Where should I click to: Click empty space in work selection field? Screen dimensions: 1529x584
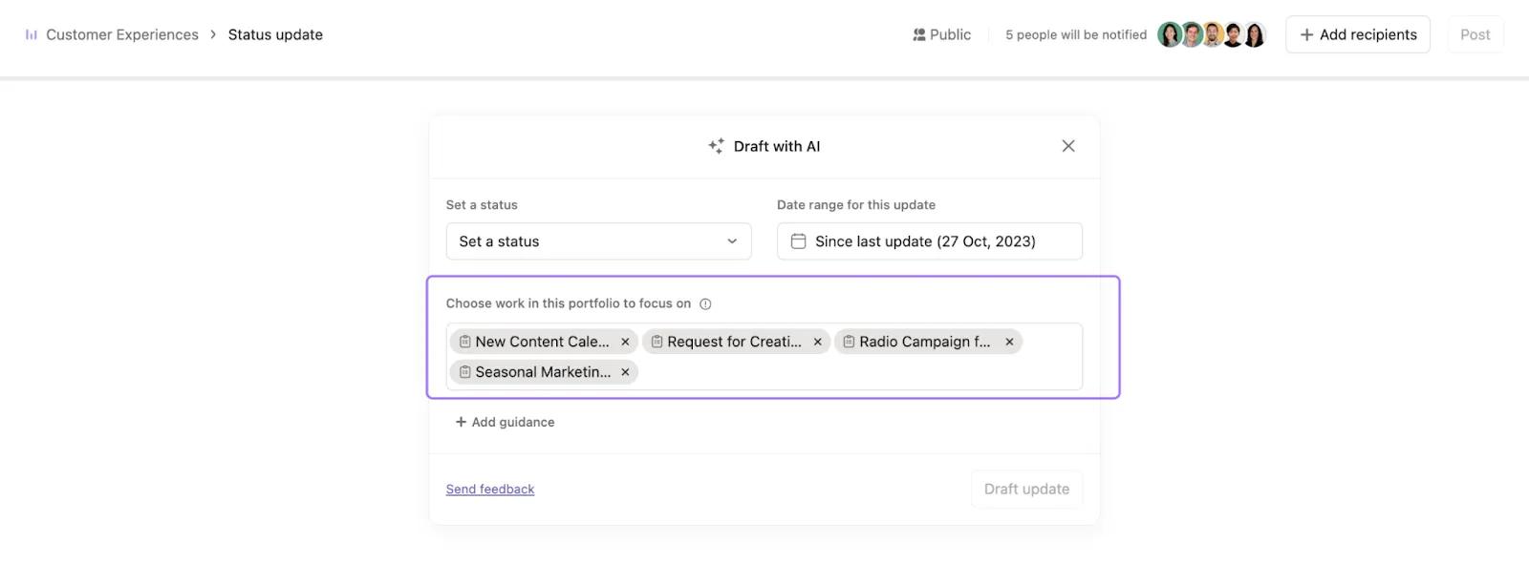(860, 372)
